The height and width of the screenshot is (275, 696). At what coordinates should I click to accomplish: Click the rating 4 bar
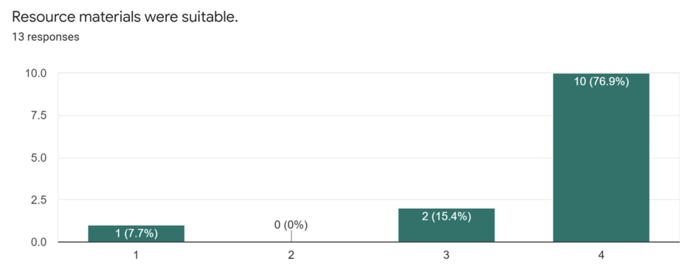[601, 158]
